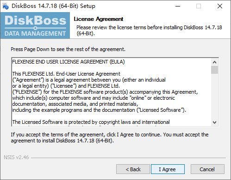Click the license scrollbar down arrow

pos(214,122)
